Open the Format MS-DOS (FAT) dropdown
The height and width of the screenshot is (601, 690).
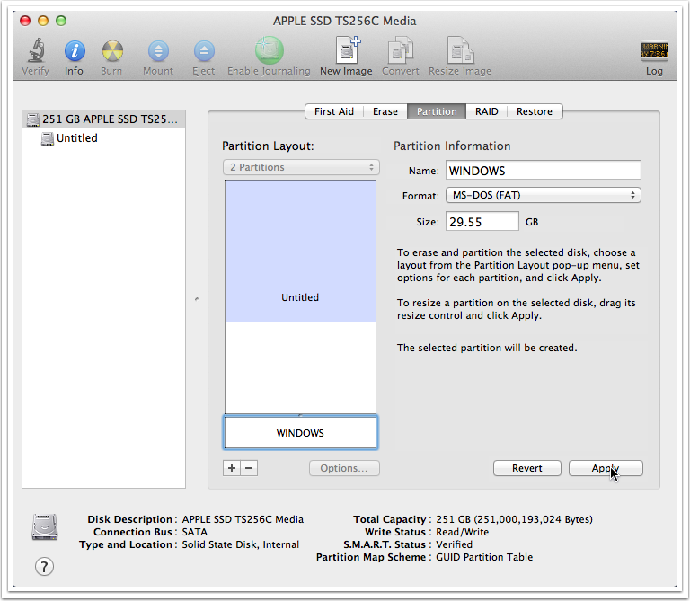point(543,195)
